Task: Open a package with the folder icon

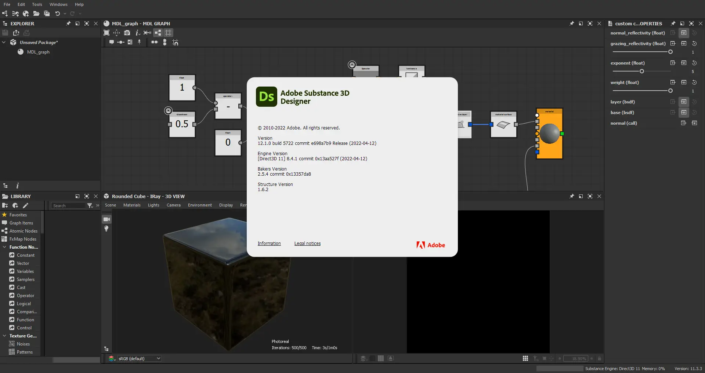Action: coord(36,14)
